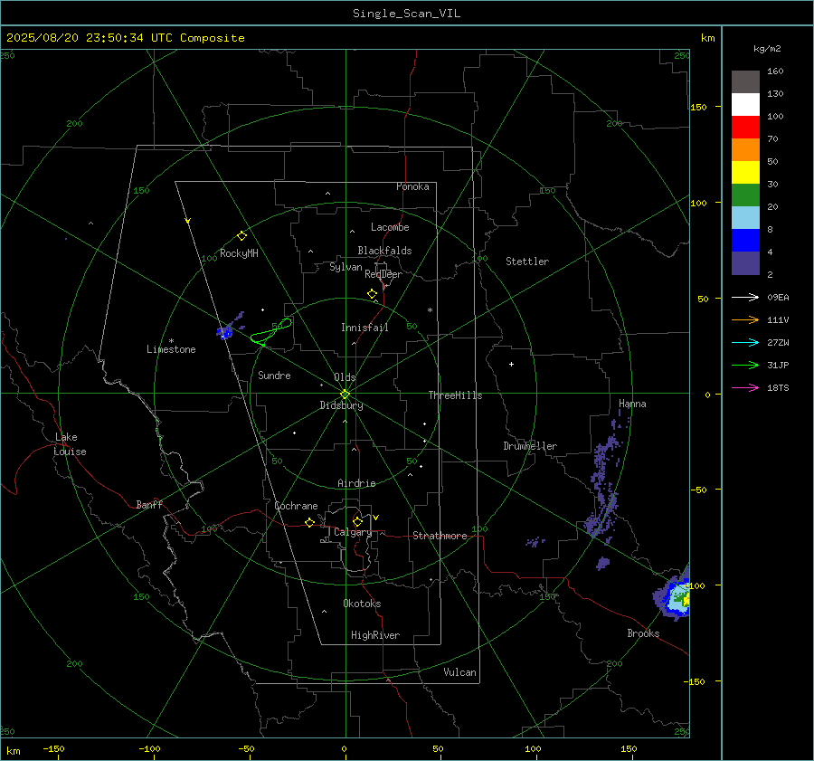Click the green 31JP arrow icon
This screenshot has width=814, height=761.
(745, 366)
